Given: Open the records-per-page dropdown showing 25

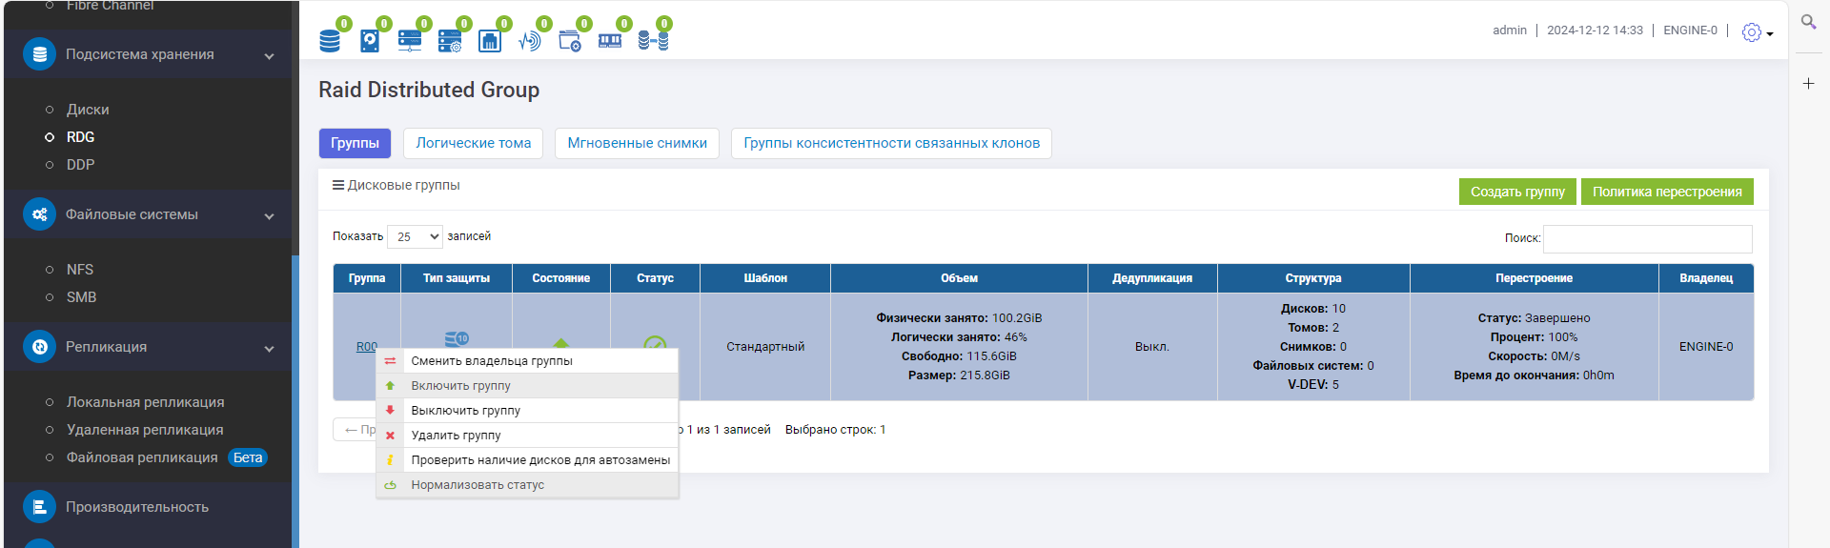Looking at the screenshot, I should pos(416,236).
